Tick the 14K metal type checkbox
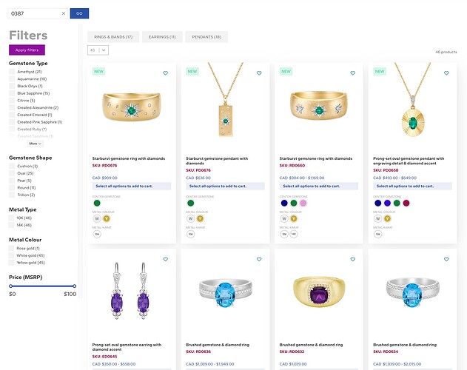Image resolution: width=467 pixels, height=370 pixels. click(11, 225)
